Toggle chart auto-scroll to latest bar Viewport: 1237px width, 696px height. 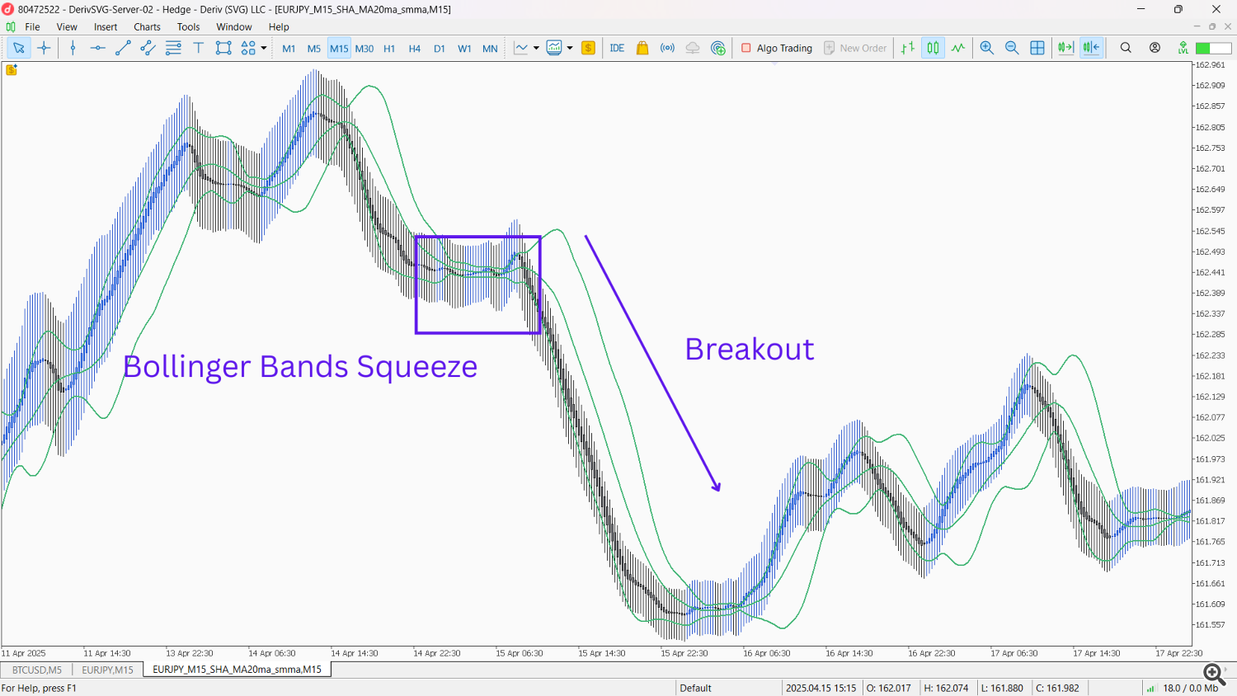coord(1065,48)
